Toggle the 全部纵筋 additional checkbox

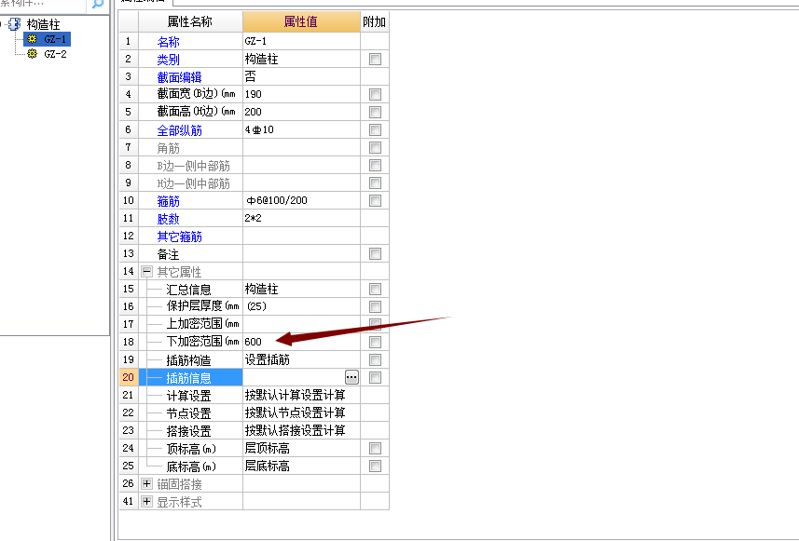(375, 129)
